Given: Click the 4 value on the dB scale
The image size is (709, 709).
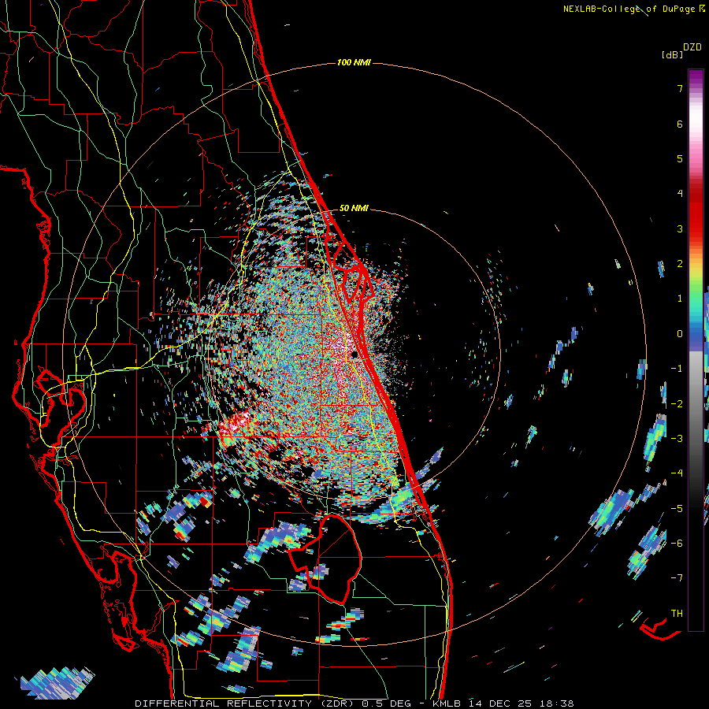Looking at the screenshot, I should click(x=680, y=193).
